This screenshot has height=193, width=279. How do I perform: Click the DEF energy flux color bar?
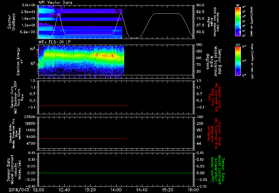(x=238, y=61)
